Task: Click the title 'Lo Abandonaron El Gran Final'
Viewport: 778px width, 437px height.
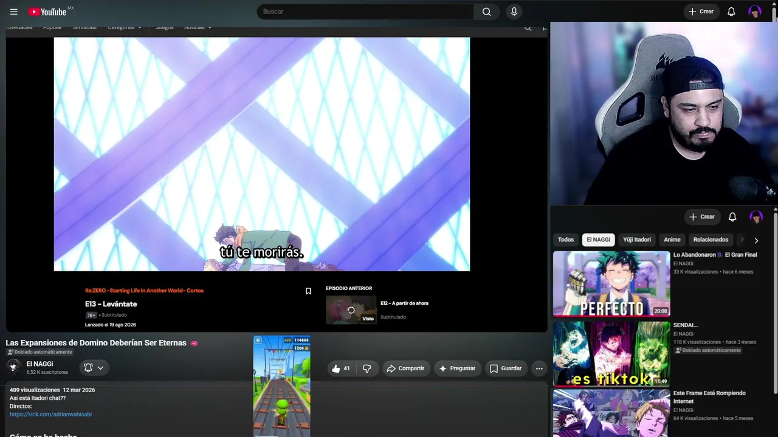Action: [715, 255]
